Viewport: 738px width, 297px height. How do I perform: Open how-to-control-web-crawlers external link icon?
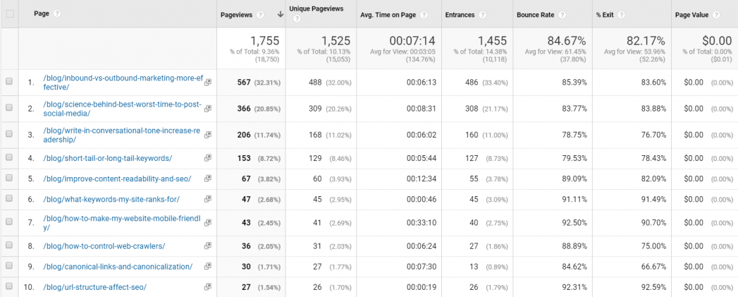[x=207, y=246]
